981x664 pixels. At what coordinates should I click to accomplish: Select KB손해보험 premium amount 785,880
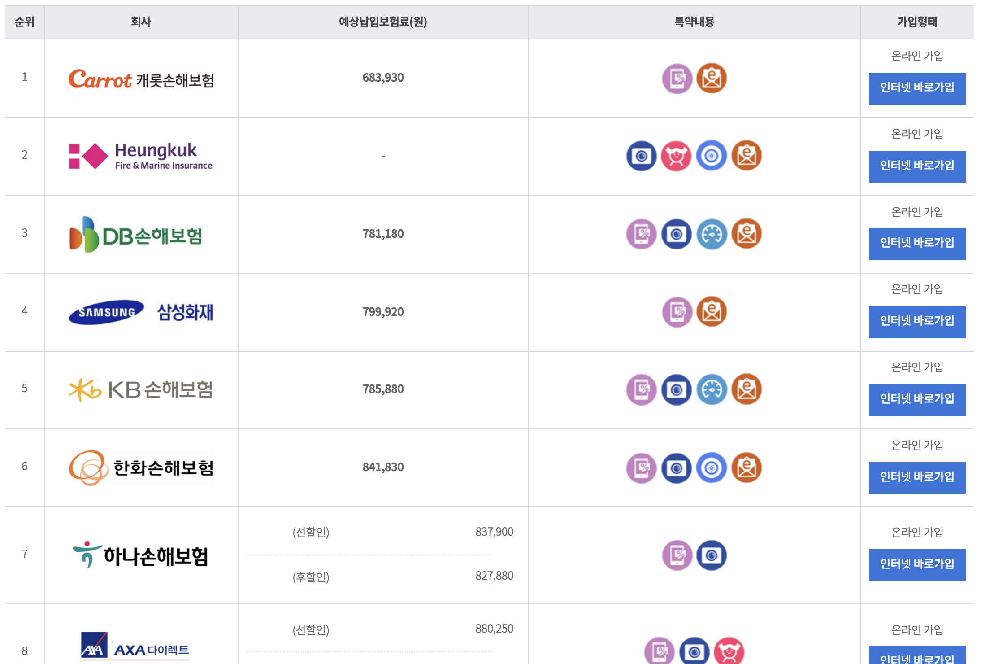click(x=383, y=389)
